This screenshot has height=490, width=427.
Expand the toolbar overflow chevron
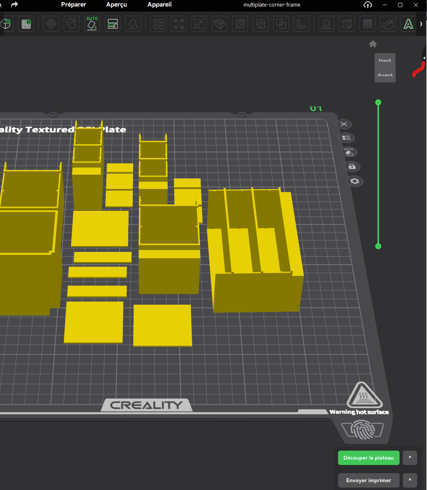(x=421, y=24)
